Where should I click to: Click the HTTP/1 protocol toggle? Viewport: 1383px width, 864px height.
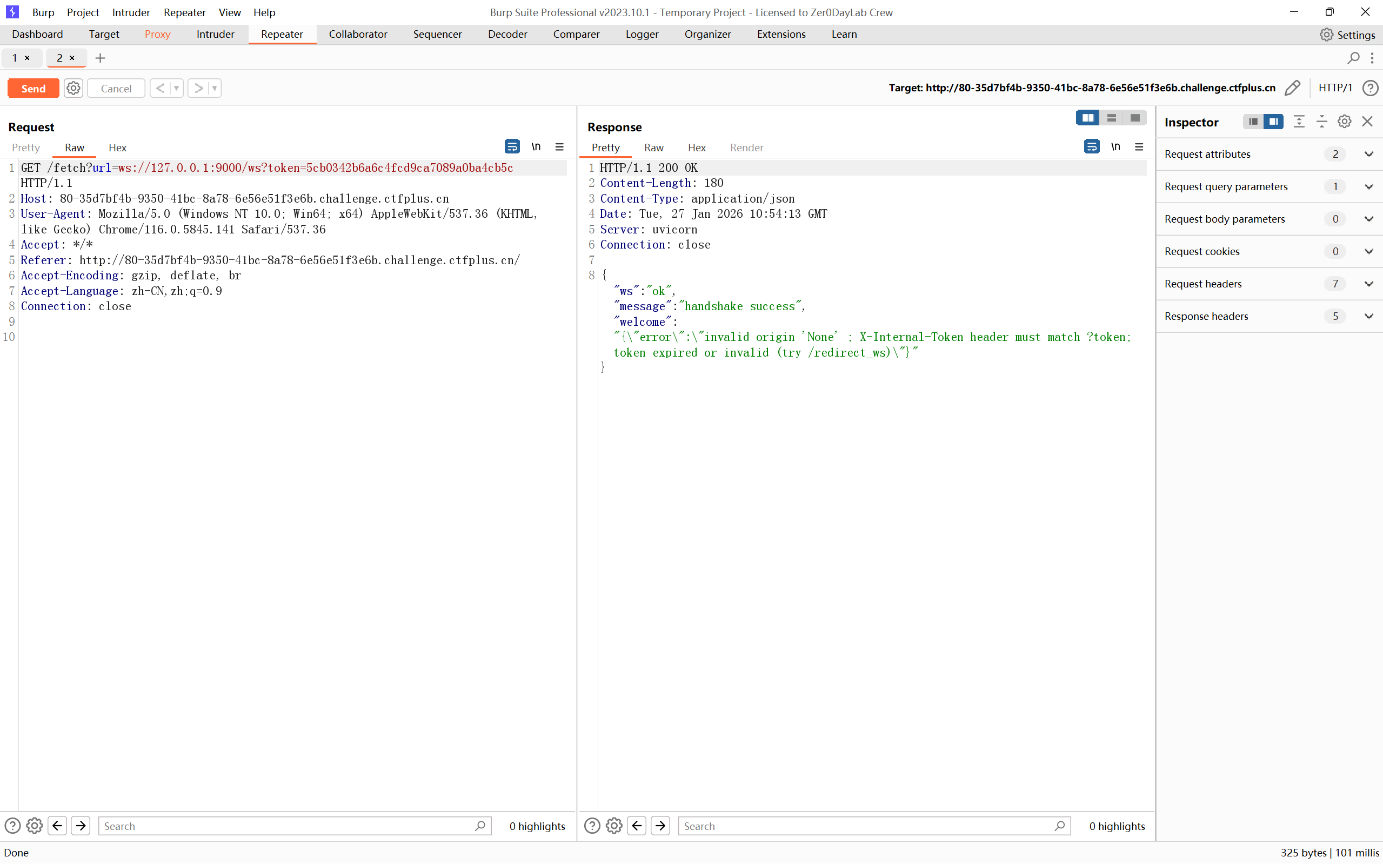(1335, 88)
